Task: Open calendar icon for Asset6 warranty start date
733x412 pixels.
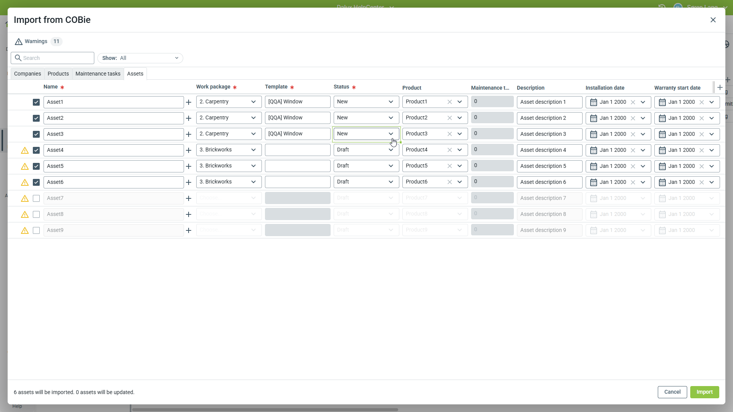Action: pos(662,182)
